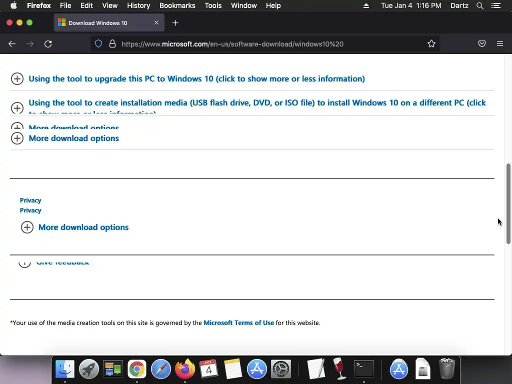
Task: Reload the current page
Action: [x=48, y=44]
